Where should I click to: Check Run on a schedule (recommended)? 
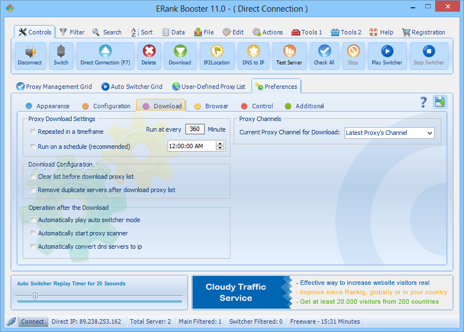(33, 146)
